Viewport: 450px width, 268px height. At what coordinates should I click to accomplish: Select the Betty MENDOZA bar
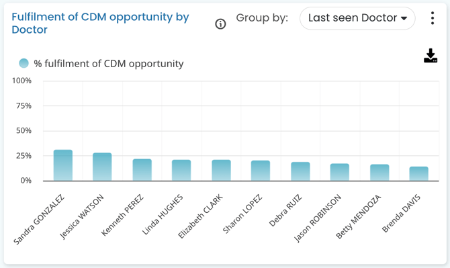(x=379, y=173)
